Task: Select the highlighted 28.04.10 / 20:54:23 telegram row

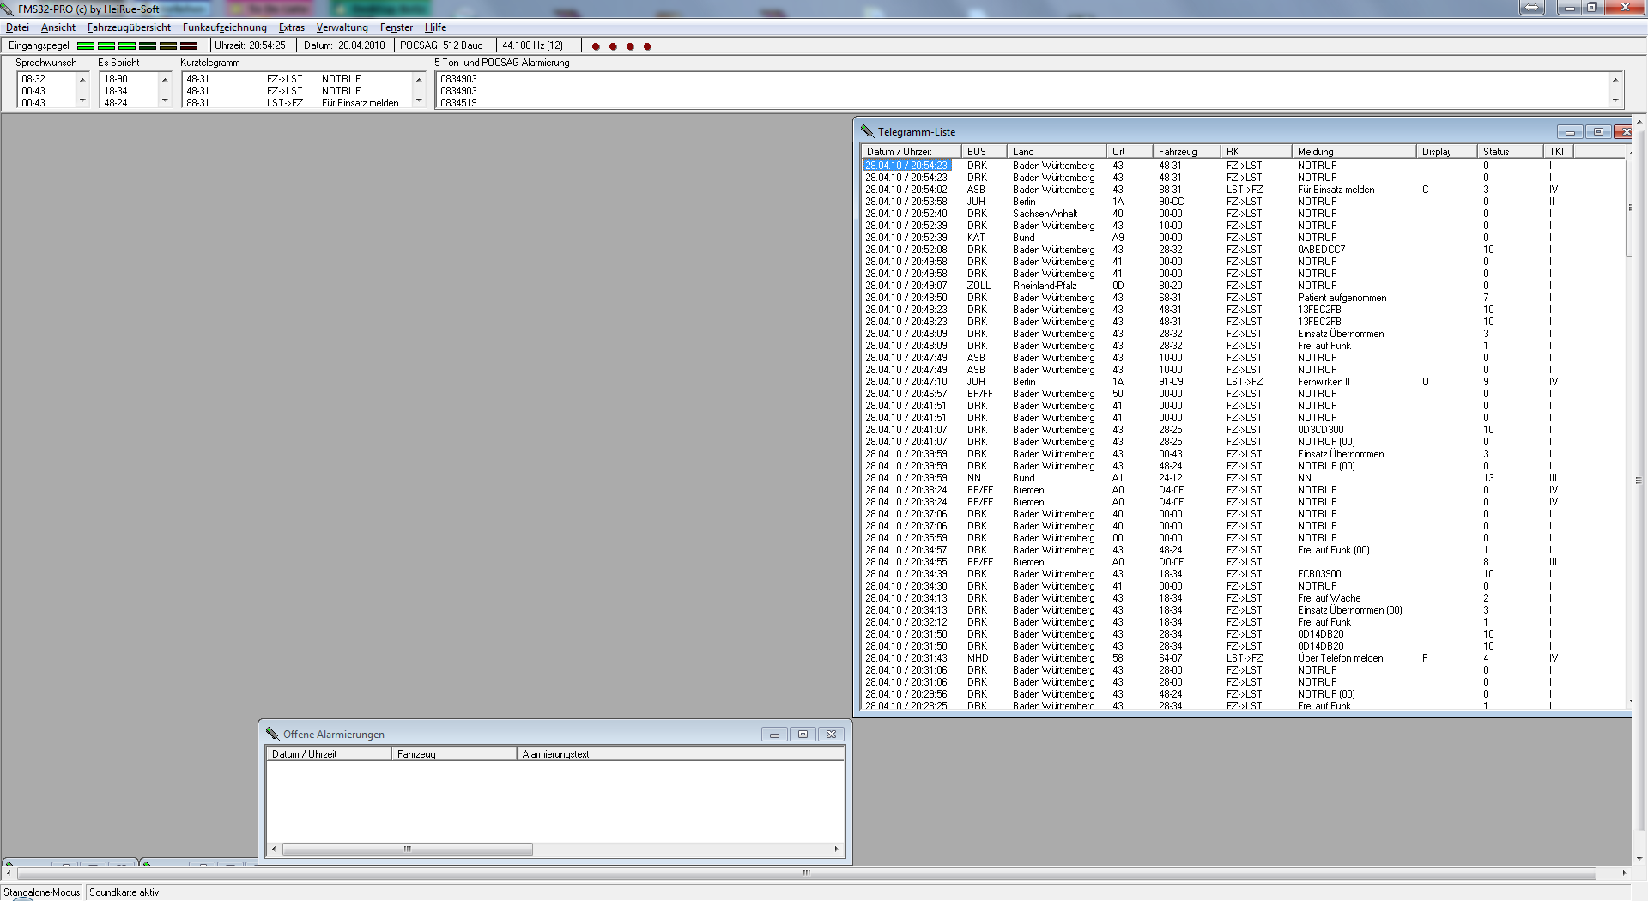Action: point(1243,166)
